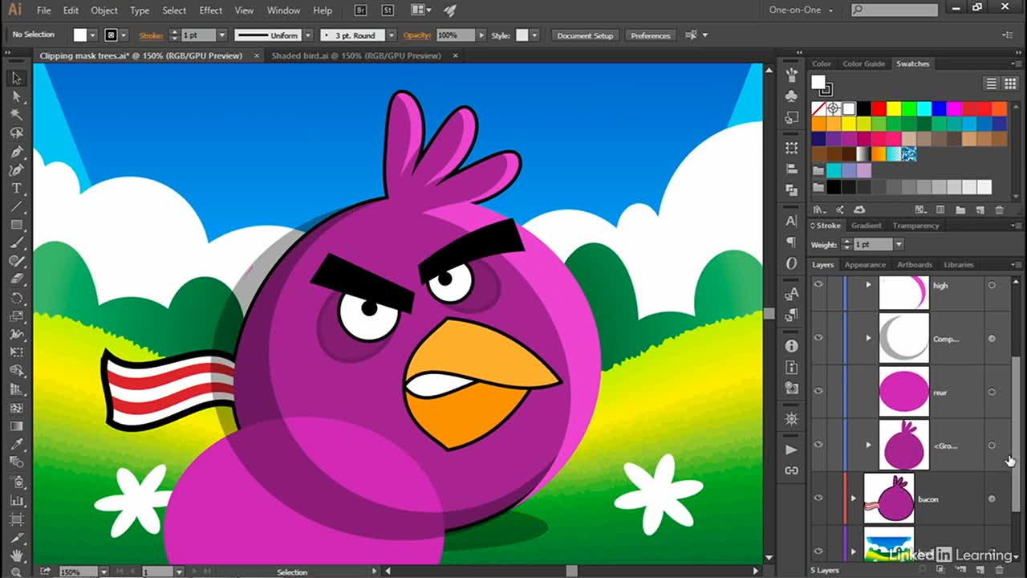Viewport: 1027px width, 578px height.
Task: Open the One-on-One workspace dropdown
Action: pyautogui.click(x=802, y=10)
